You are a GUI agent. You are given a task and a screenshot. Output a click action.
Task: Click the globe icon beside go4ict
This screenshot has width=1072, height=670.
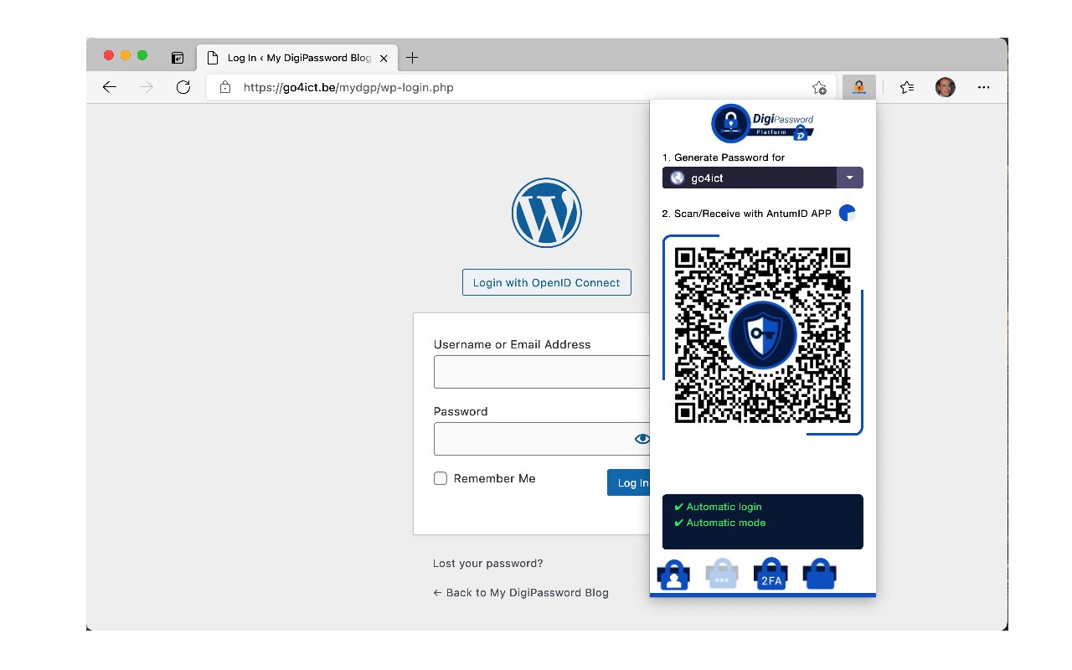click(677, 178)
